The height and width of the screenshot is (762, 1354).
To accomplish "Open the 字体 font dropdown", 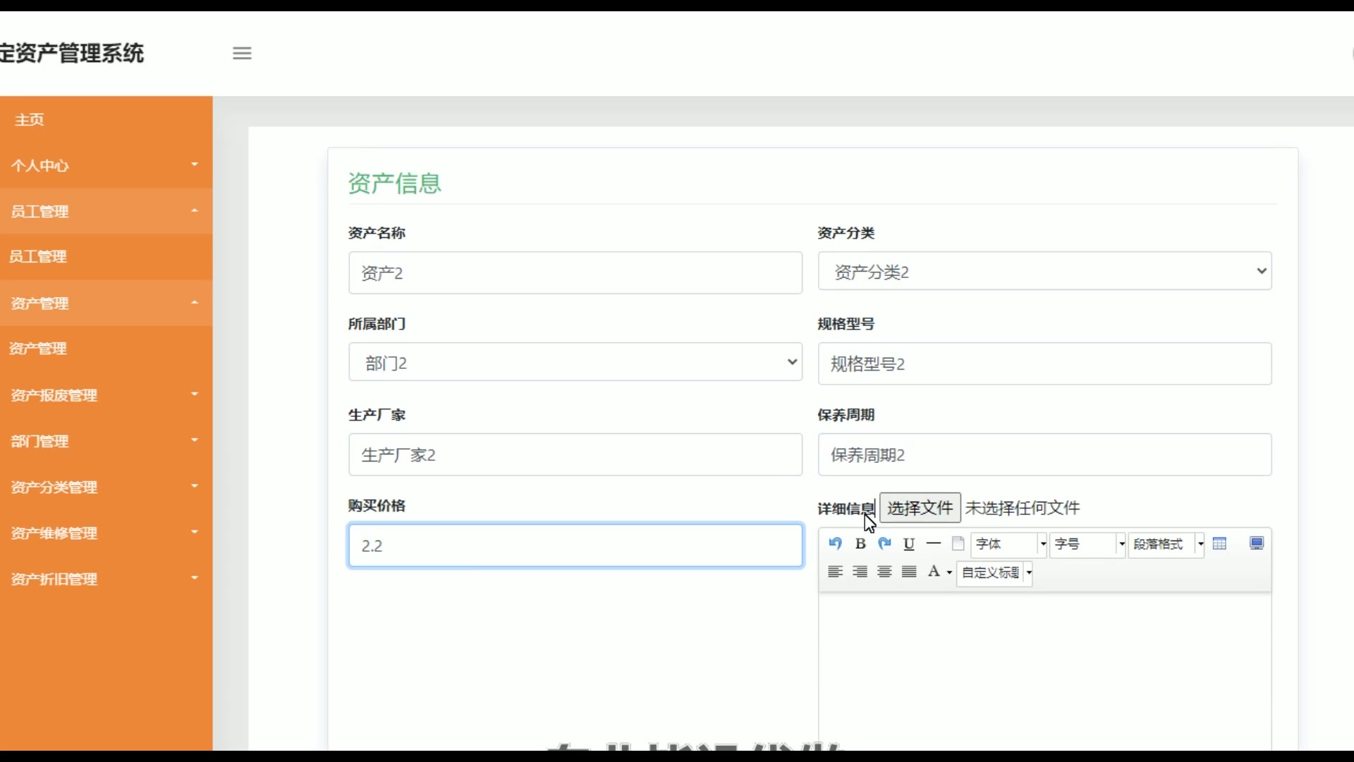I will pyautogui.click(x=1008, y=544).
